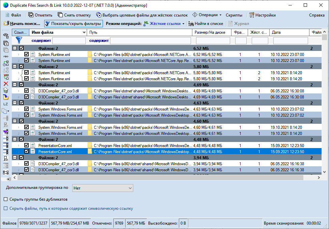329x229 pixels.
Task: Click the blue funnel filter icon
Action: click(x=19, y=40)
